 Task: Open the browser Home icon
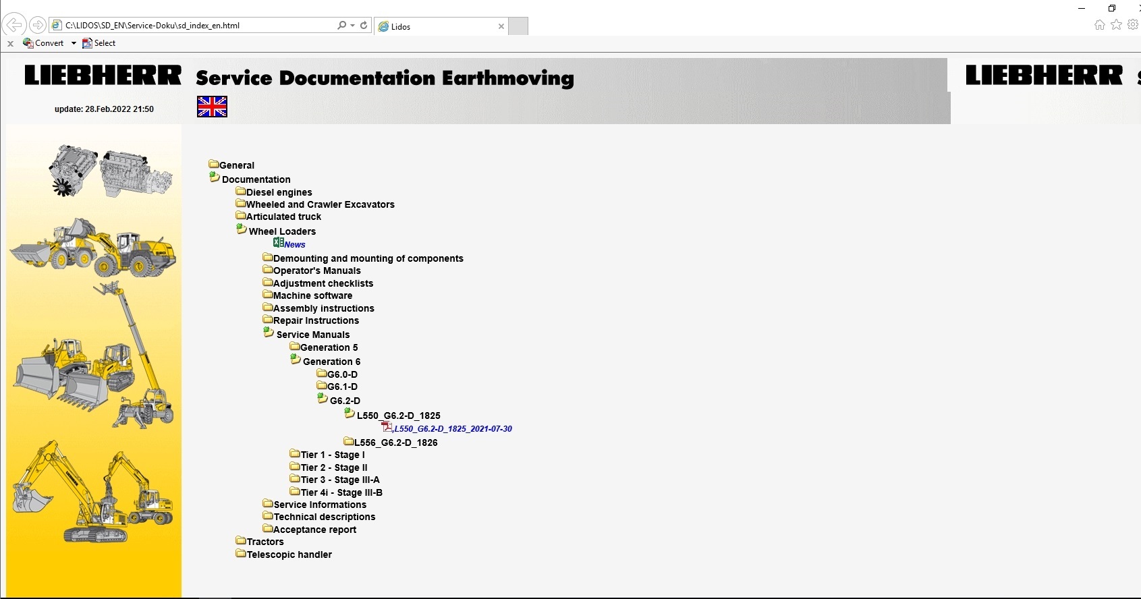click(1099, 25)
